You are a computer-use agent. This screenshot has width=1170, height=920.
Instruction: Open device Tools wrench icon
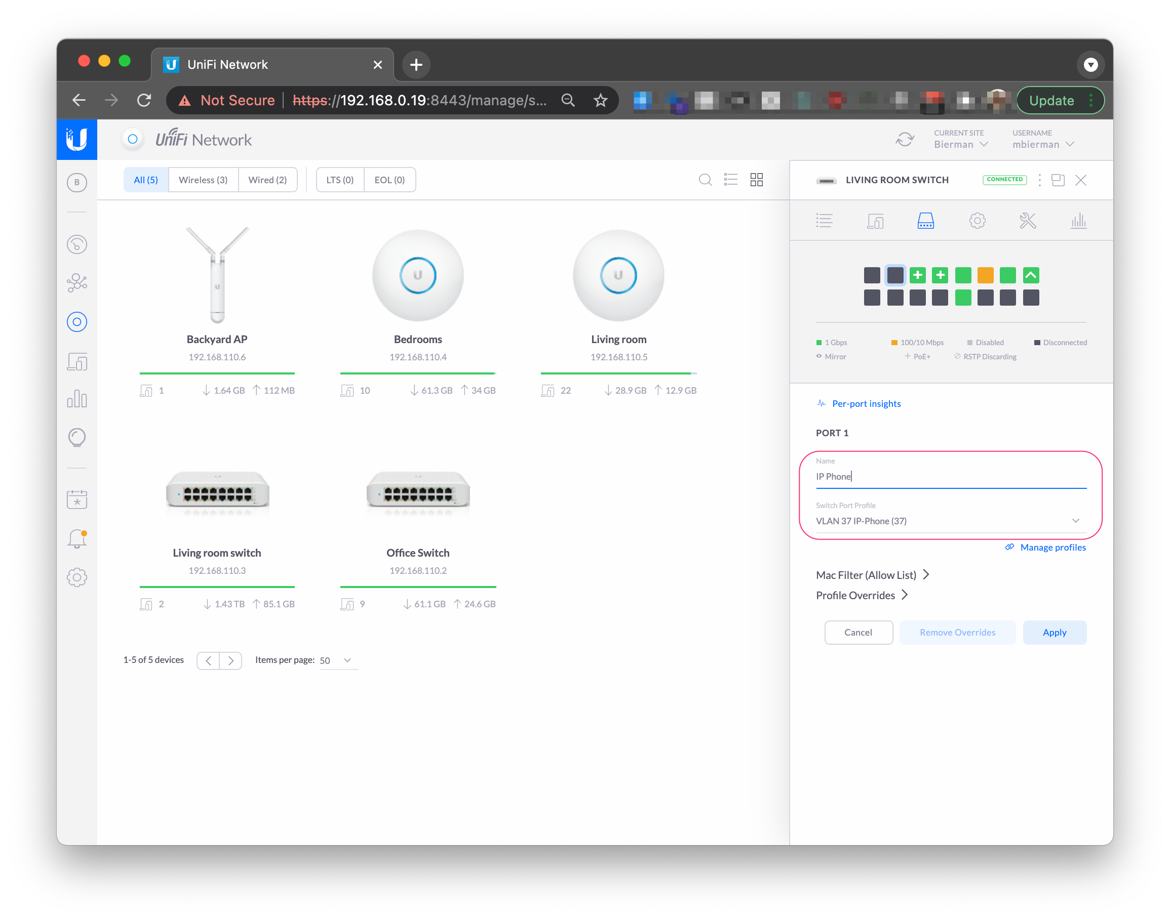click(1027, 221)
